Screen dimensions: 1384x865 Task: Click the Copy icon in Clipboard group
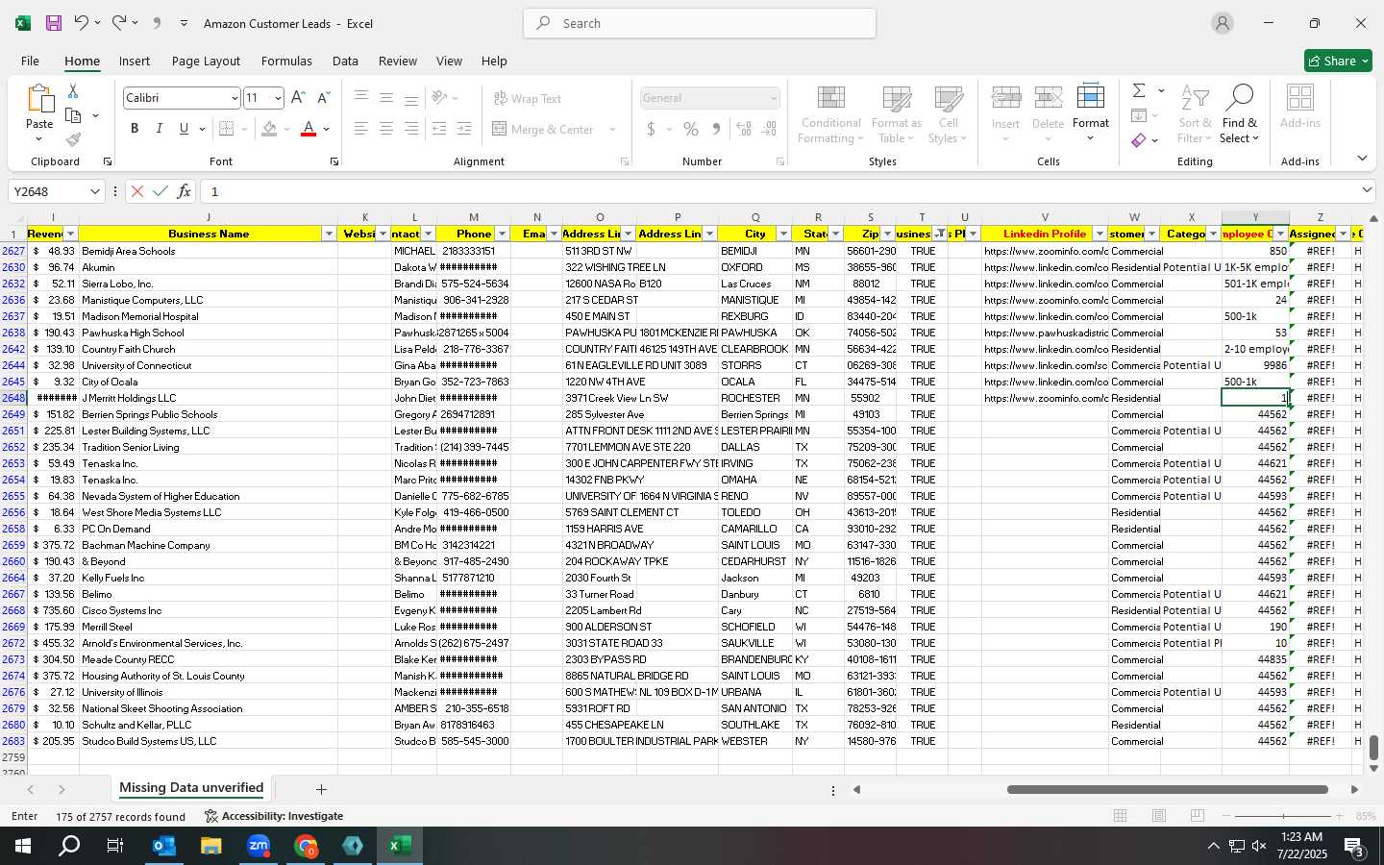(73, 115)
